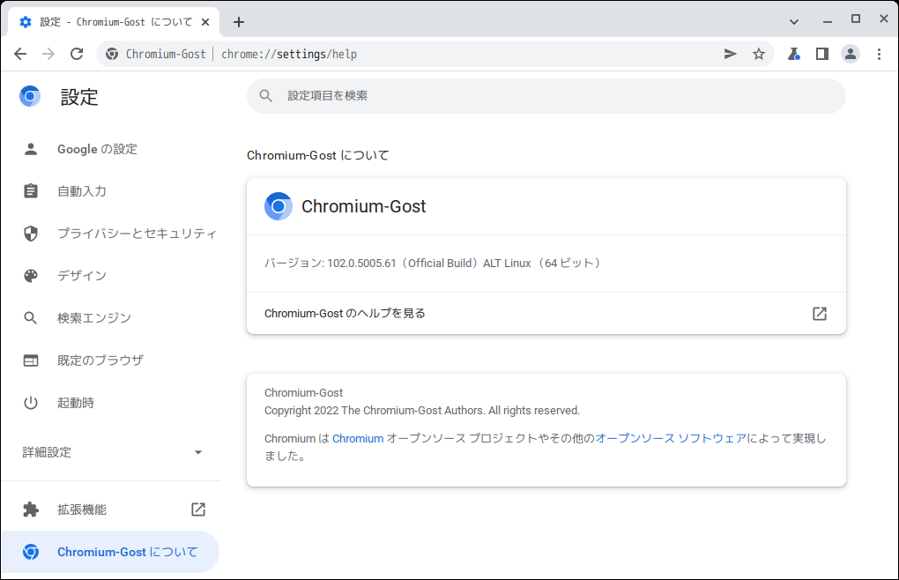Toggle the side panel icon
899x580 pixels.
(x=822, y=54)
